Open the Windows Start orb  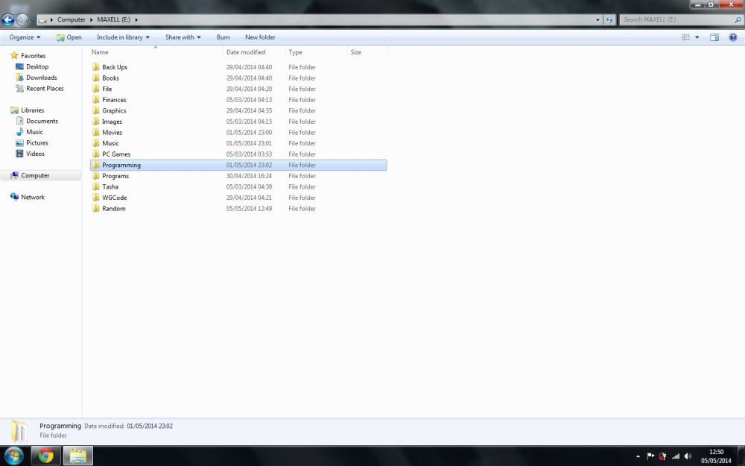[13, 456]
